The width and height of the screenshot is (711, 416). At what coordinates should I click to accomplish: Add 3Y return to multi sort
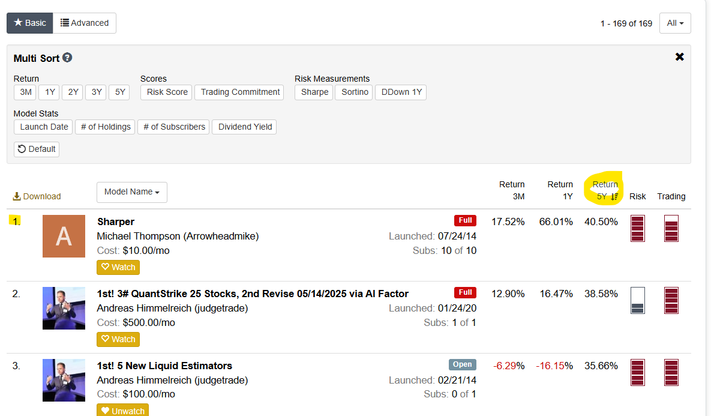[96, 92]
